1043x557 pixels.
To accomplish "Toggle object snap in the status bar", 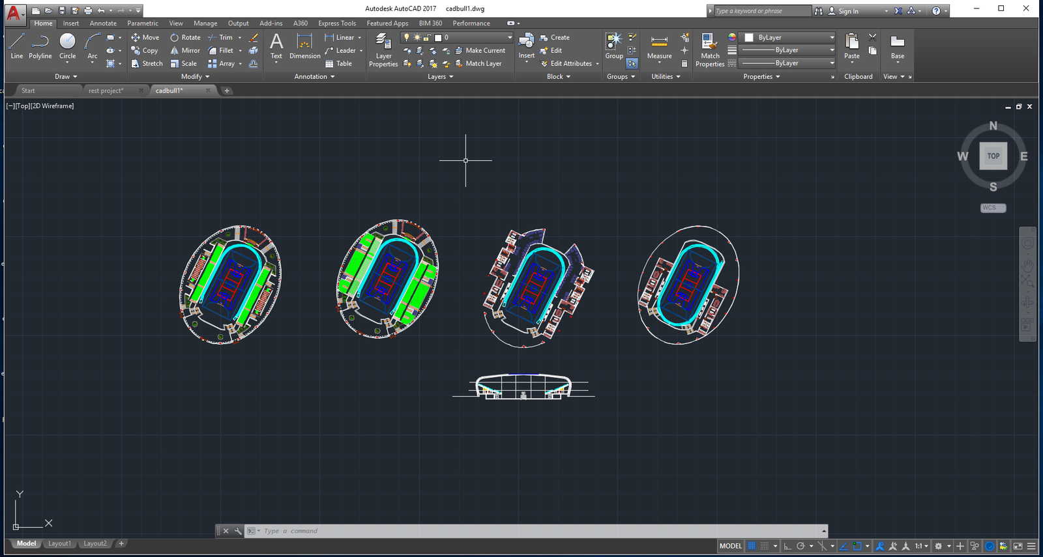I will pyautogui.click(x=857, y=546).
